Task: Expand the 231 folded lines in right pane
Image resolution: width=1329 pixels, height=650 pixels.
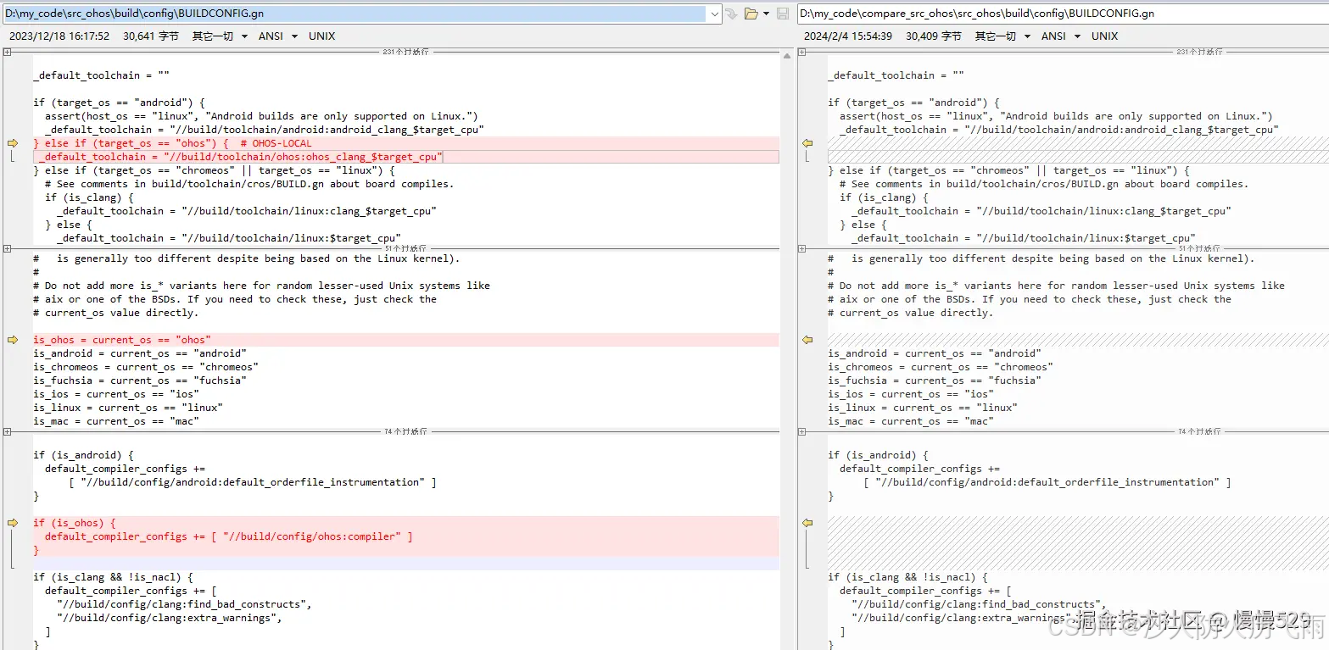Action: 801,52
